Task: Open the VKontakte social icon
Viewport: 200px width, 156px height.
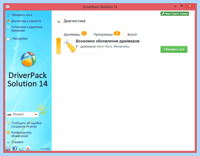Action: point(8,148)
